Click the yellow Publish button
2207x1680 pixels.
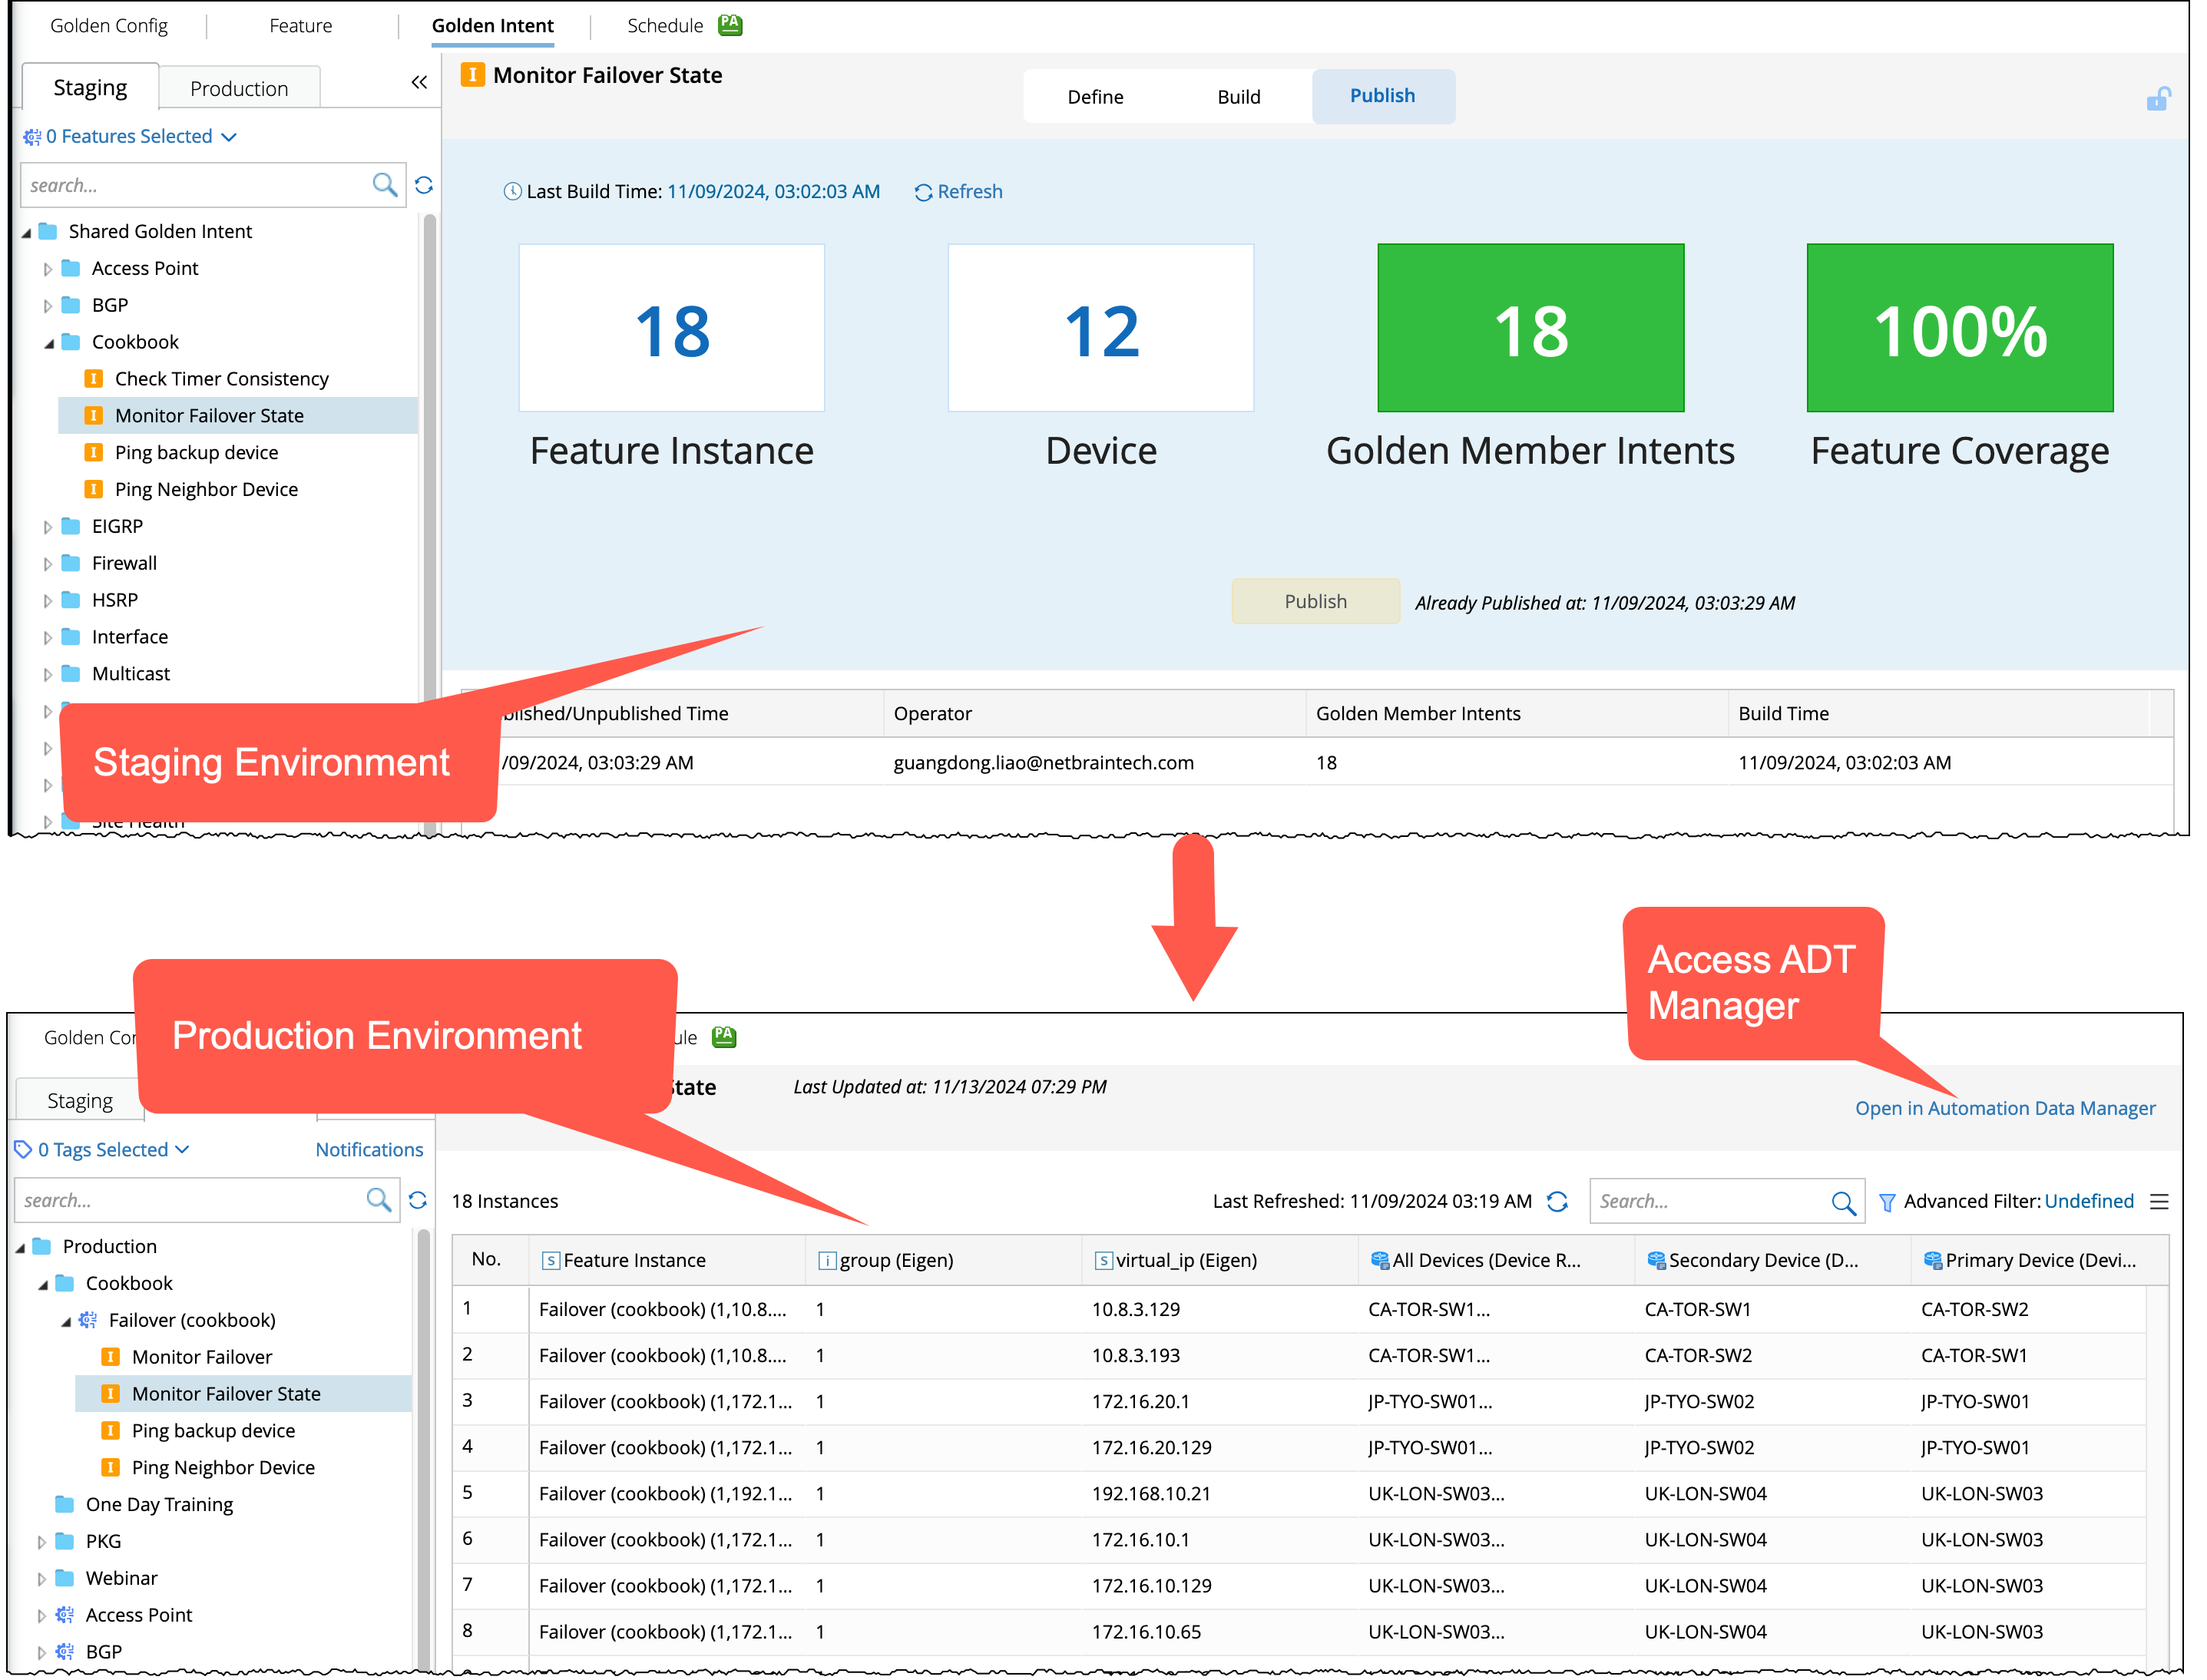click(x=1315, y=601)
